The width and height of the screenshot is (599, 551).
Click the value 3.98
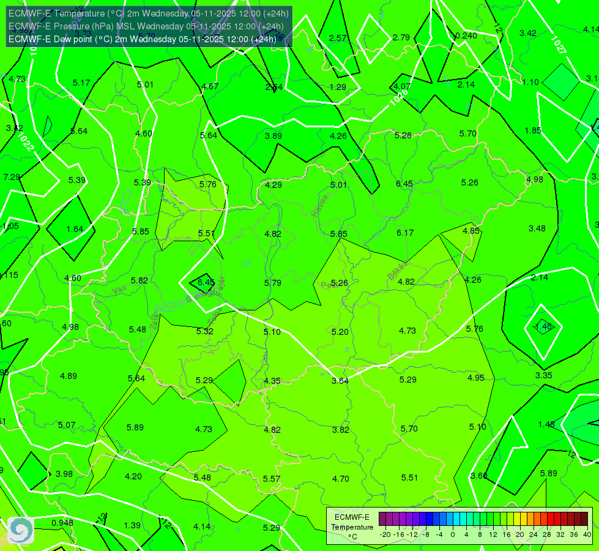(64, 474)
